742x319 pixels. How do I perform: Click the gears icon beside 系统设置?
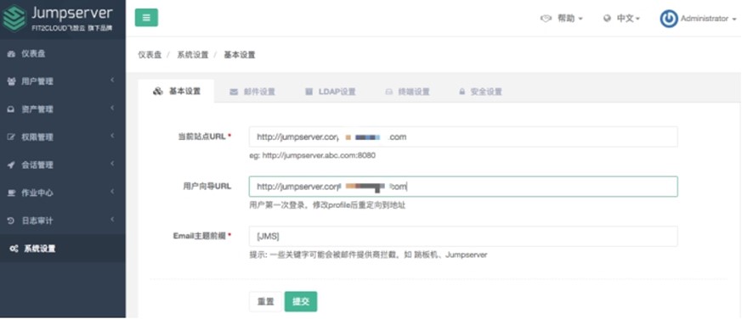click(x=14, y=249)
